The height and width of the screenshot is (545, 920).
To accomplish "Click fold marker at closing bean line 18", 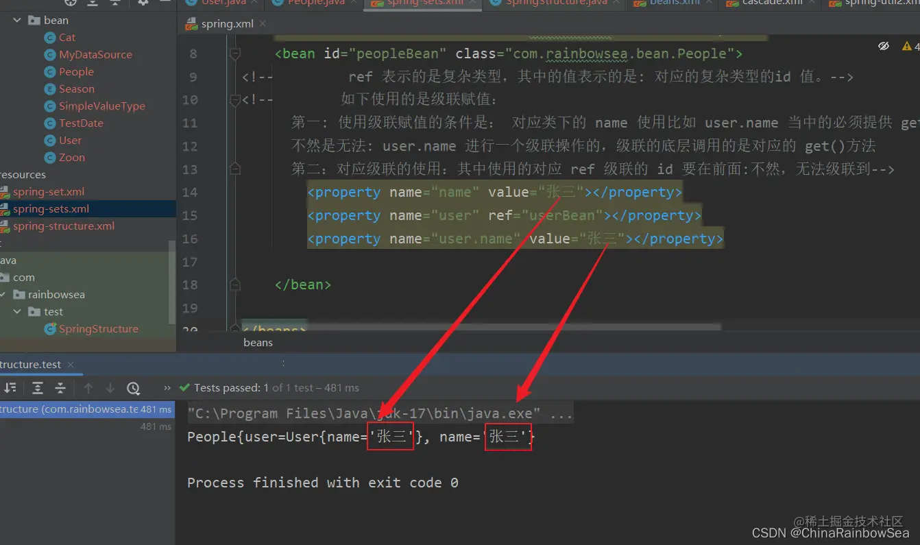I will 235,284.
